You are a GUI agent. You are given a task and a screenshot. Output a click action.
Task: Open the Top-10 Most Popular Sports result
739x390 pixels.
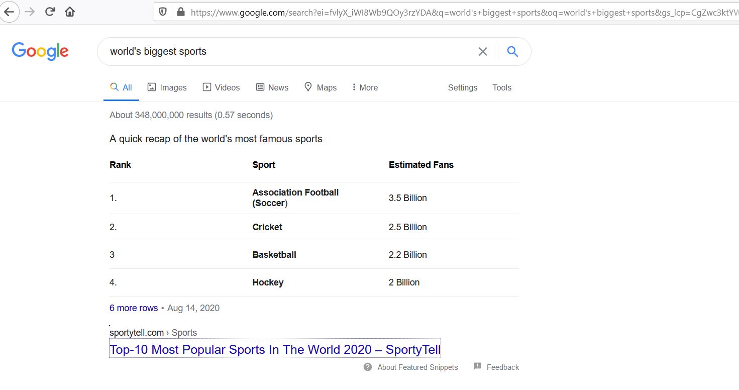(x=275, y=349)
